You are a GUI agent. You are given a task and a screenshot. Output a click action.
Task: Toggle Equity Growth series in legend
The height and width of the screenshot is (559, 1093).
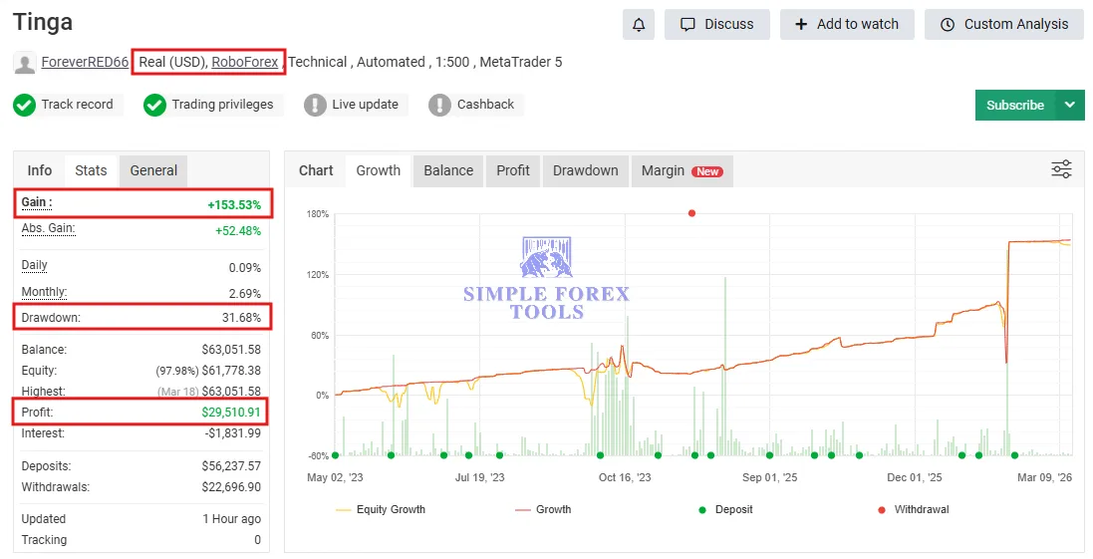pyautogui.click(x=381, y=509)
